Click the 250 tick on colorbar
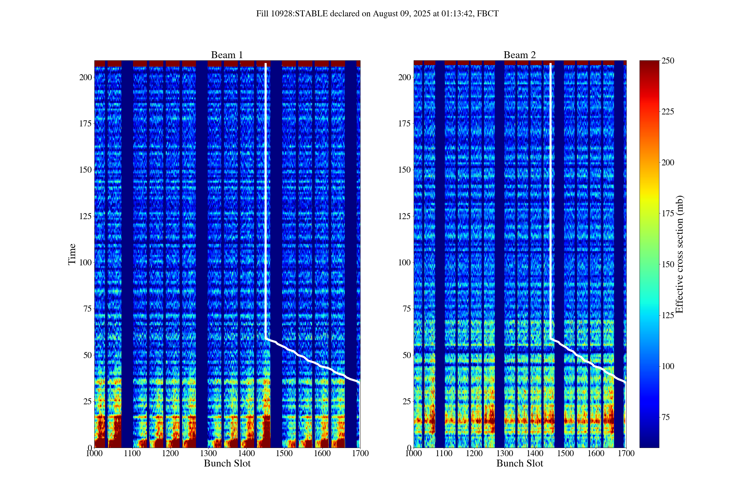 pyautogui.click(x=668, y=61)
